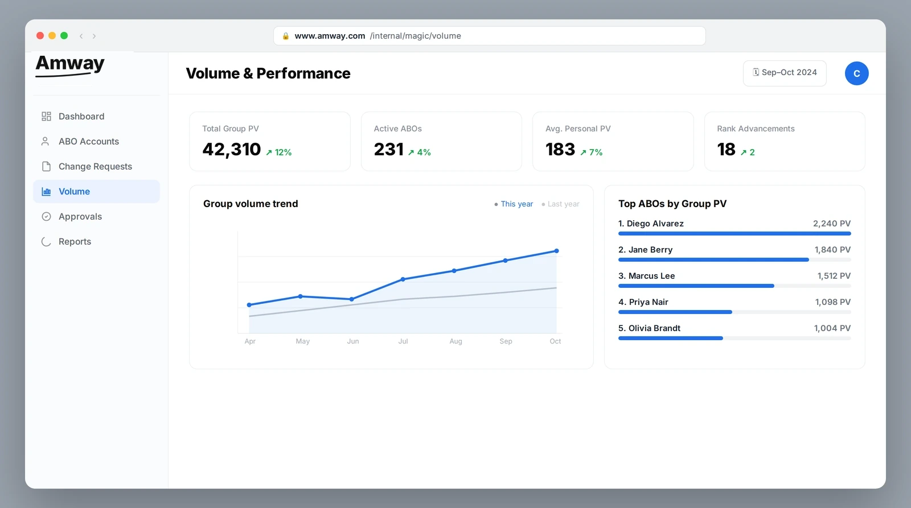Open the user avatar C

856,73
